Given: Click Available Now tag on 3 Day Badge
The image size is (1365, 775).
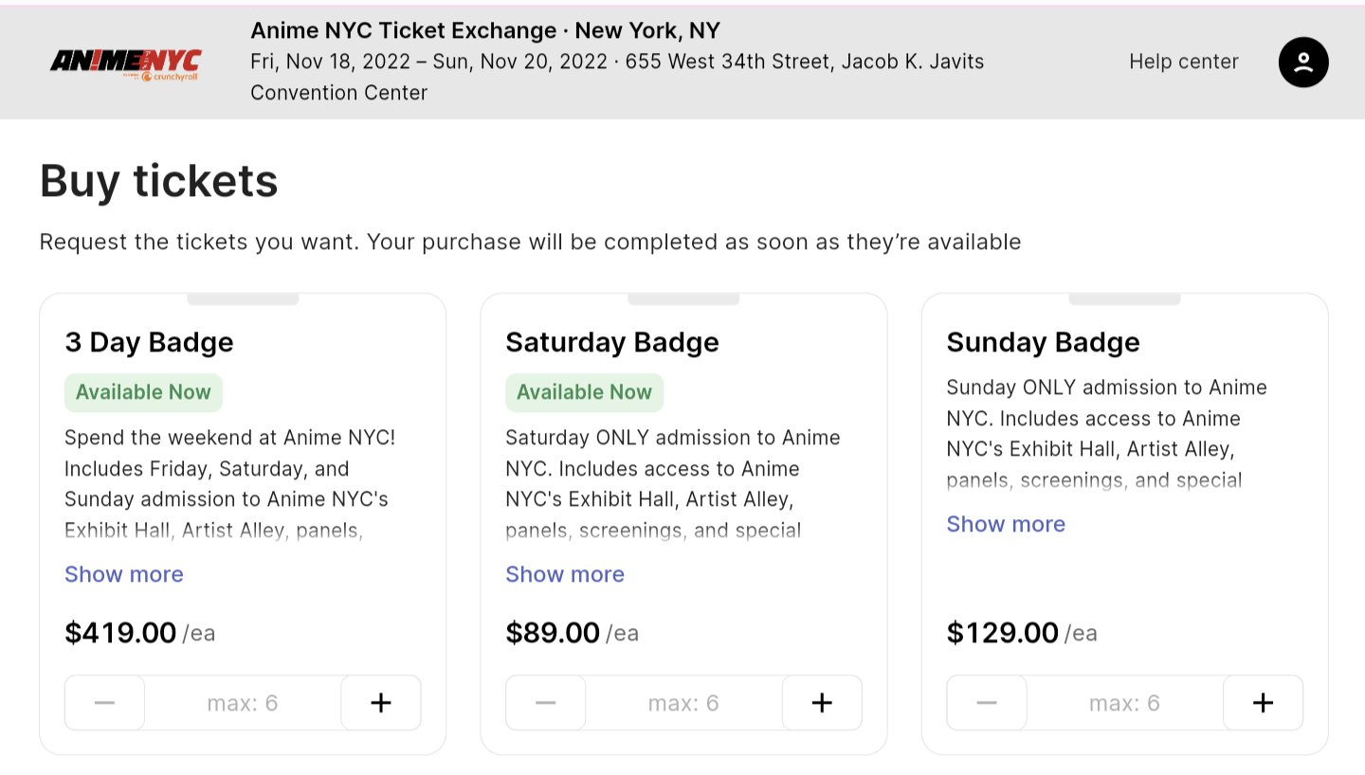Looking at the screenshot, I should pos(143,392).
